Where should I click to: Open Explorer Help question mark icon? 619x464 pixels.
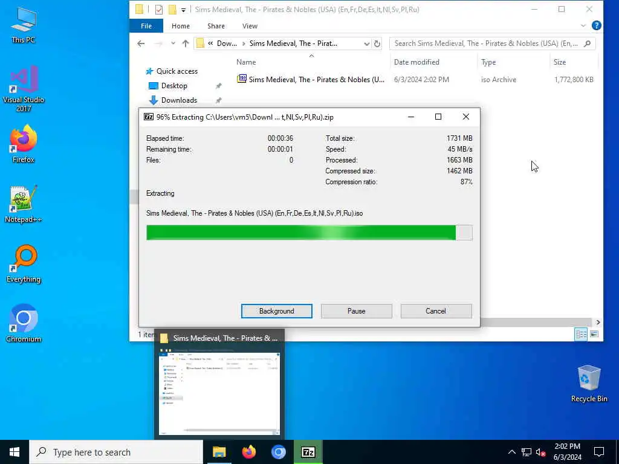click(x=597, y=25)
